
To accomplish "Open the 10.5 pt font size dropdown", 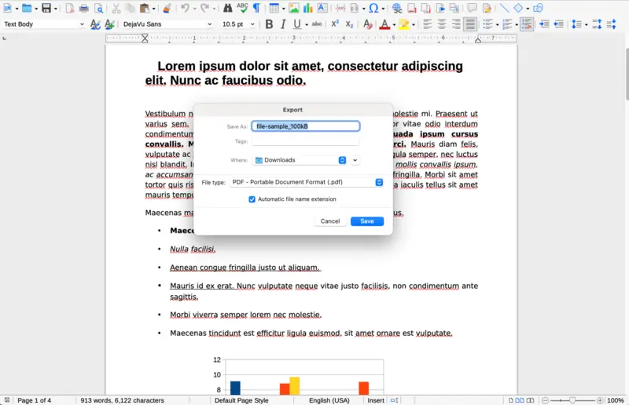I will (x=252, y=24).
